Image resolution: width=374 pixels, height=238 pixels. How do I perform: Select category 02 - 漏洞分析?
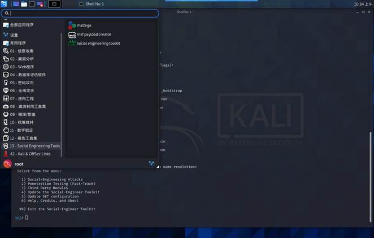coord(19,59)
